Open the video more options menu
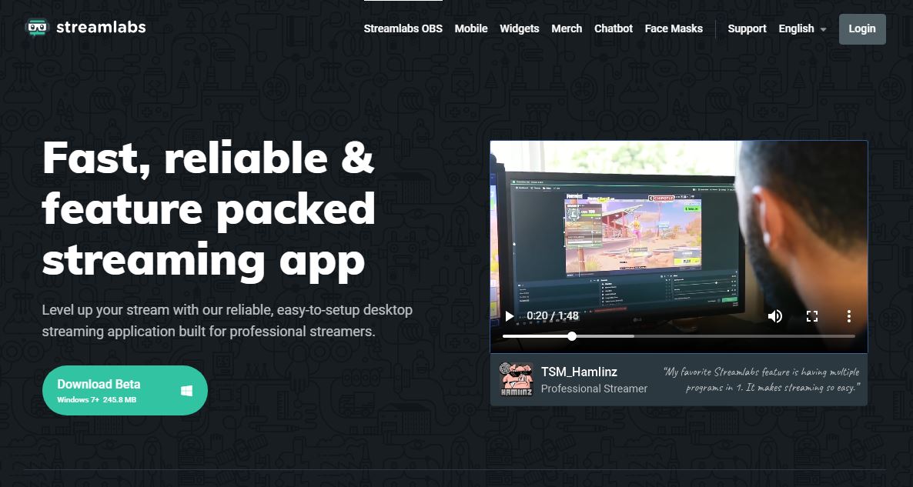The width and height of the screenshot is (913, 487). tap(849, 316)
